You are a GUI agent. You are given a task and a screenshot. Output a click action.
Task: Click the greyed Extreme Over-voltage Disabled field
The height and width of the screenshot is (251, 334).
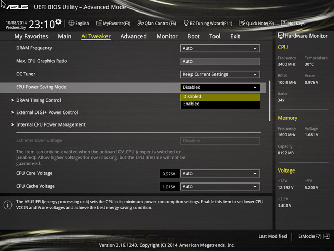click(x=220, y=141)
